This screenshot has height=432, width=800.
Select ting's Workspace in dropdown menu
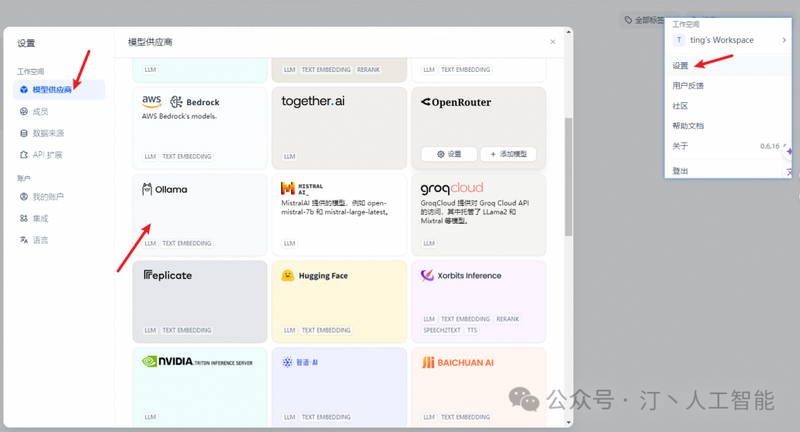(x=728, y=40)
